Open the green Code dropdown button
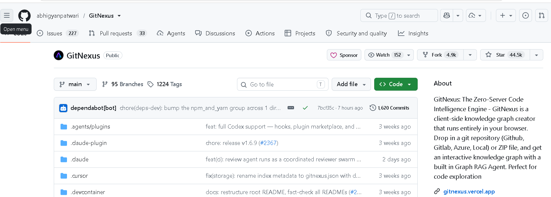Screen dimensions: 551x197 [x=396, y=84]
